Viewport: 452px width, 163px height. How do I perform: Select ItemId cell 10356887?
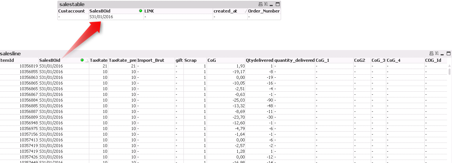coord(28,111)
